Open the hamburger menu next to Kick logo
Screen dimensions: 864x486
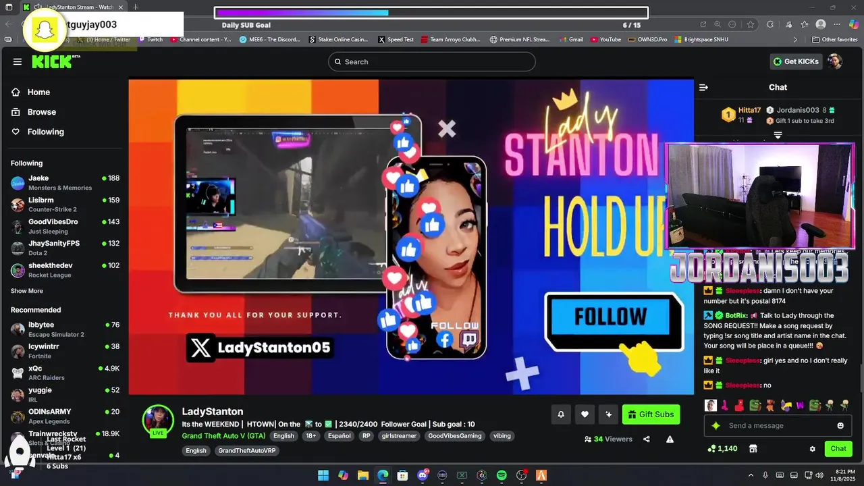pyautogui.click(x=17, y=61)
